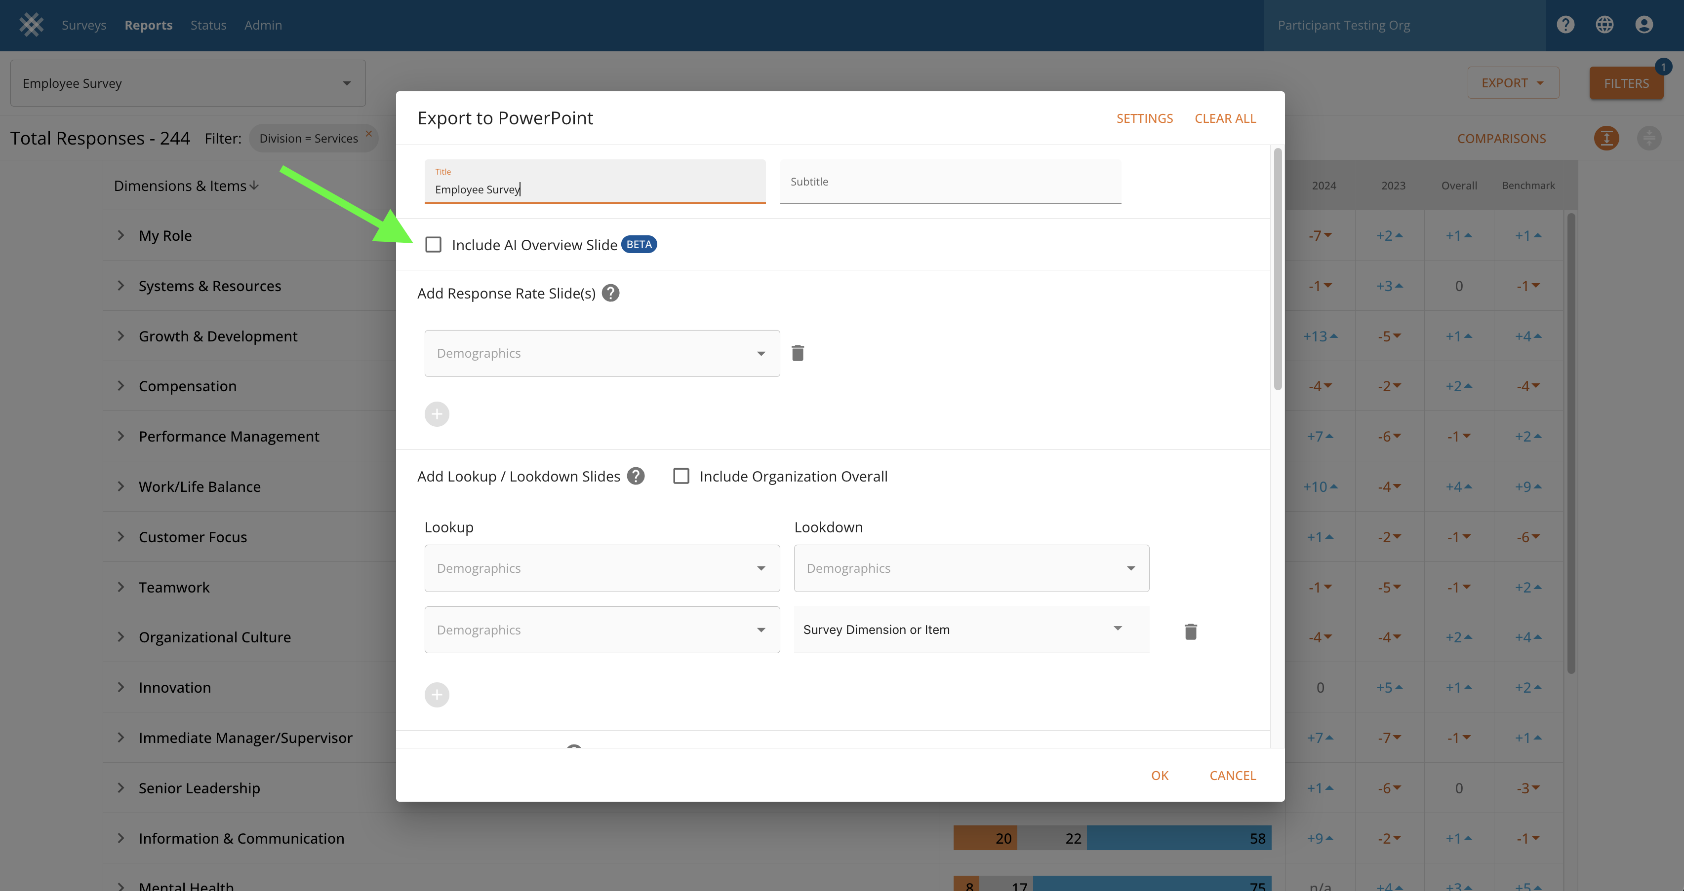
Task: Delete the response rate demographics row
Action: [798, 353]
